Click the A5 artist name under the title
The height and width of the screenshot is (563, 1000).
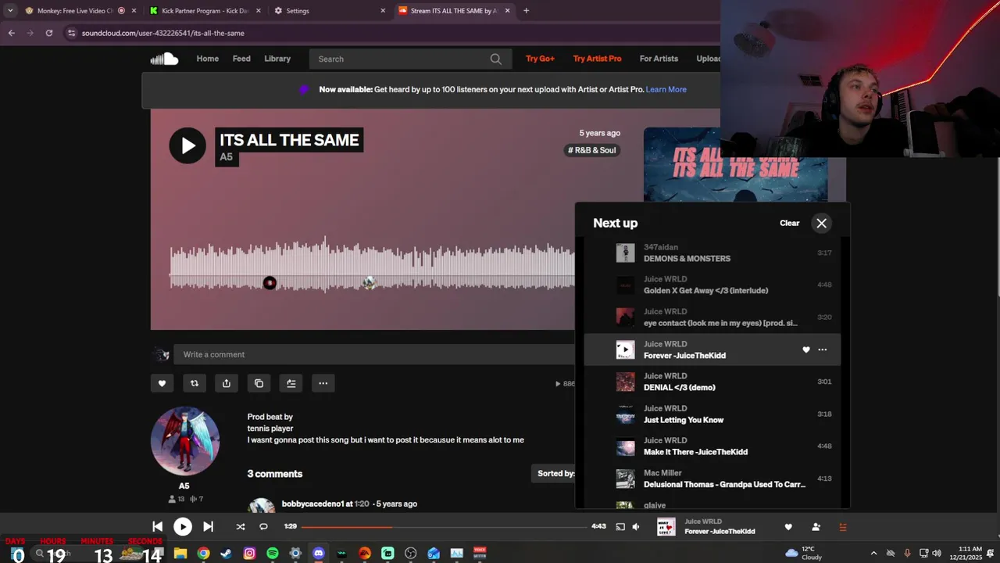[x=226, y=157]
